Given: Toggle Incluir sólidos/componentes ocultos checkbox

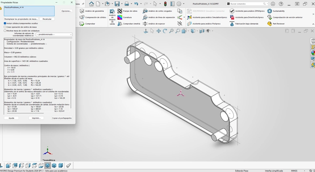Looking at the screenshot, I should tap(5, 23).
